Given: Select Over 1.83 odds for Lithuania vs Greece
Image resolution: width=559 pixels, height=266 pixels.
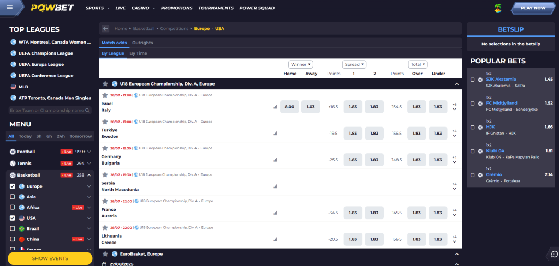Looking at the screenshot, I should pos(417,239).
